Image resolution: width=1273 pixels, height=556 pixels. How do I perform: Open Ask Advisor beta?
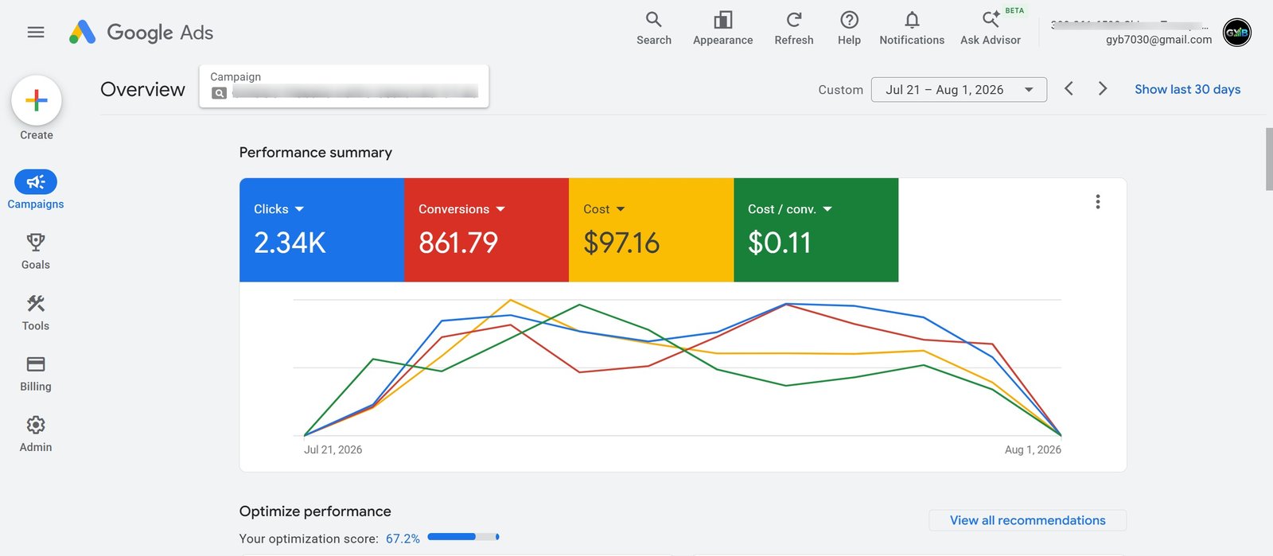point(991,29)
